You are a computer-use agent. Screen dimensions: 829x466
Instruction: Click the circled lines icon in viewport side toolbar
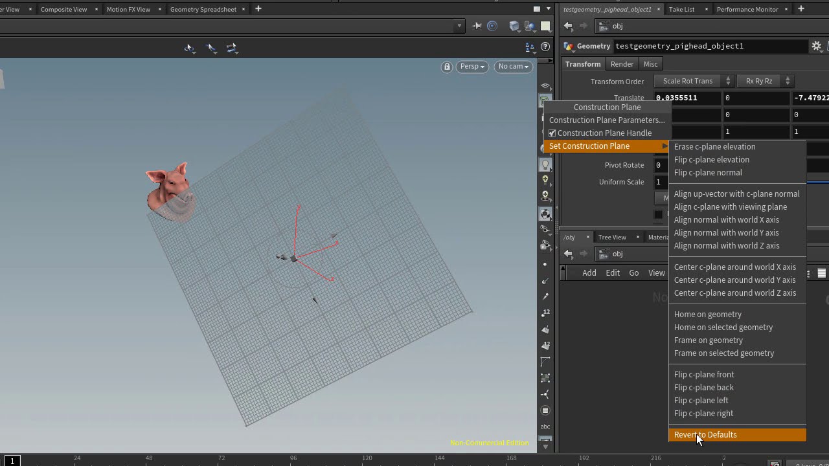pyautogui.click(x=545, y=410)
